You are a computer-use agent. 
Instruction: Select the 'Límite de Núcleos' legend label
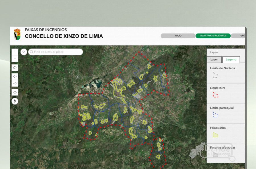[x=222, y=68]
